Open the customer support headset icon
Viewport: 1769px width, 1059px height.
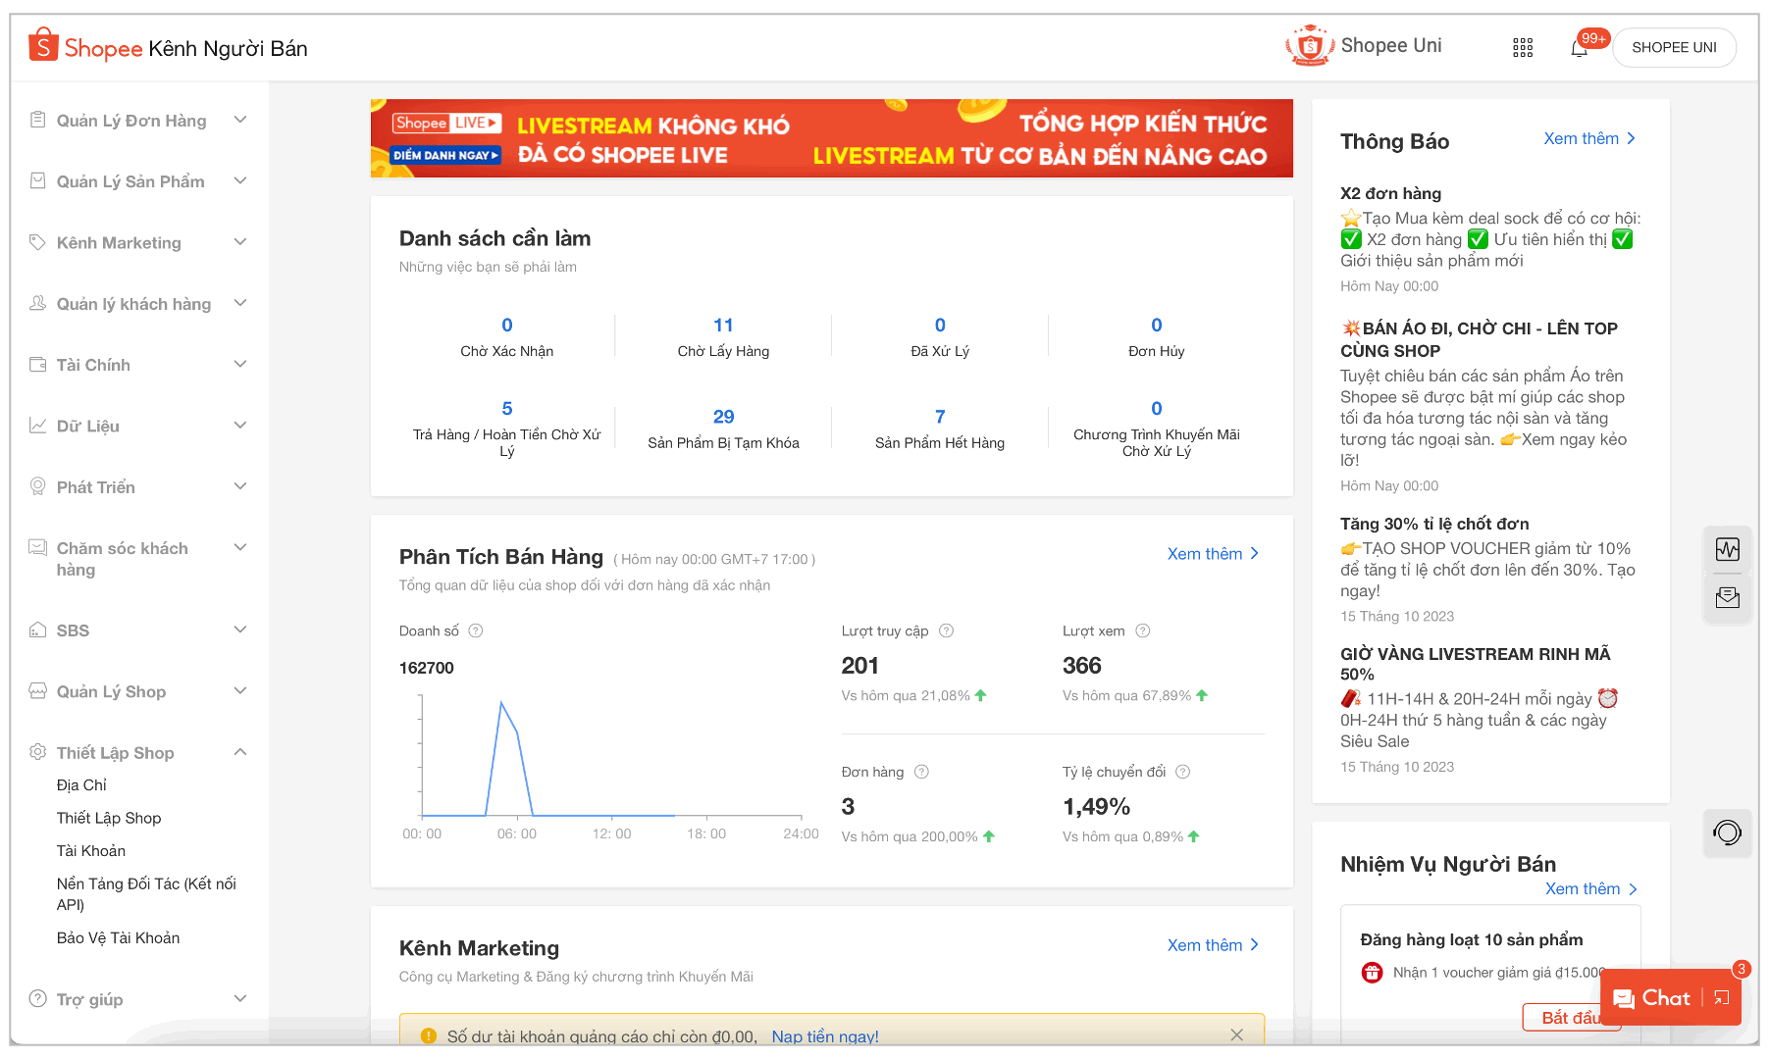click(1727, 832)
